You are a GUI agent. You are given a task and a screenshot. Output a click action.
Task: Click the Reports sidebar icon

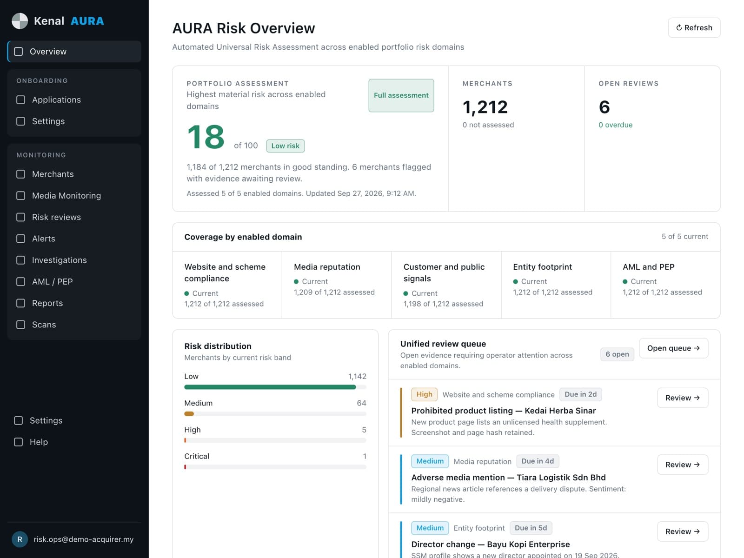coord(21,303)
